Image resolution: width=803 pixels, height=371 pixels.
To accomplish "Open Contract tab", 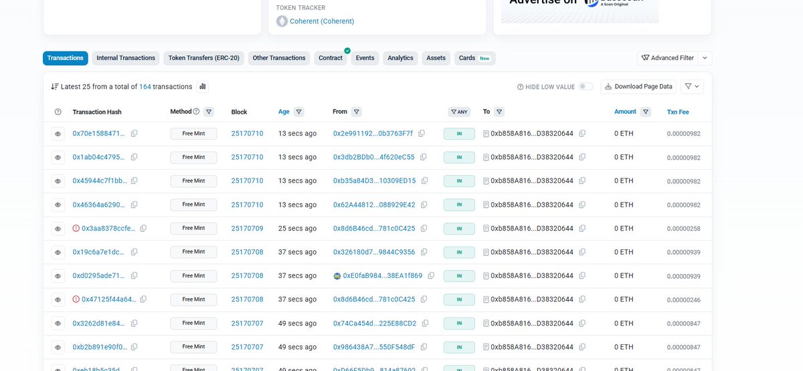I will coord(331,58).
